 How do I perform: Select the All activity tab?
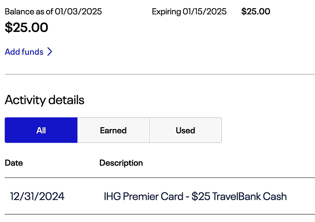(41, 130)
